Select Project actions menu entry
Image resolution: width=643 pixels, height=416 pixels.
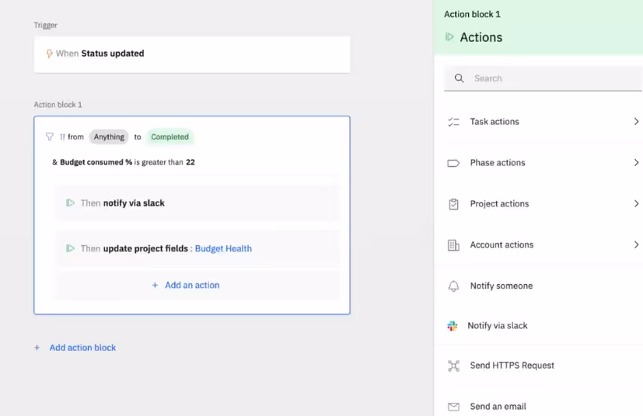point(543,203)
